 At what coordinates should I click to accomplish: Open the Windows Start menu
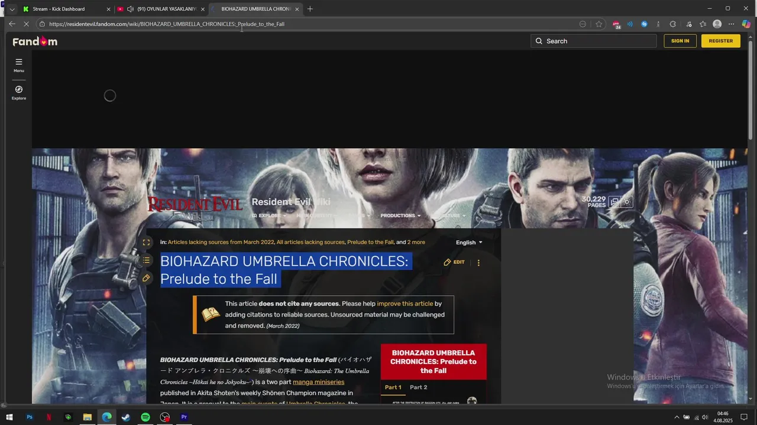coord(9,417)
